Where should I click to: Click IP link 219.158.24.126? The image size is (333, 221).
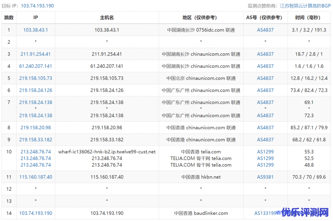35,90
